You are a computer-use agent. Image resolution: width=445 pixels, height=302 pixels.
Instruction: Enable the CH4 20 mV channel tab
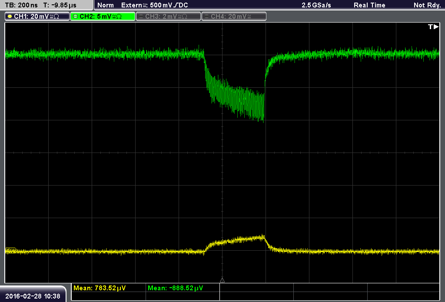click(x=234, y=17)
